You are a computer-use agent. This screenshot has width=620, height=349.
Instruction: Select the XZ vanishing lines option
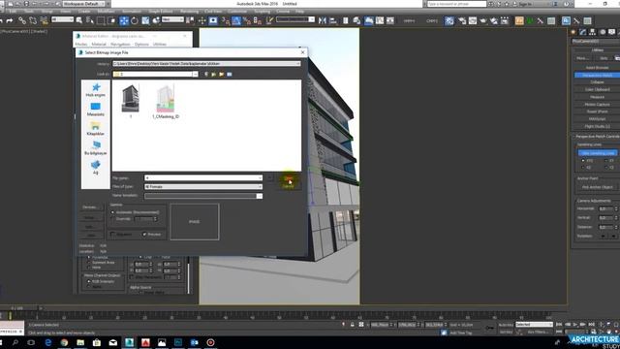583,168
